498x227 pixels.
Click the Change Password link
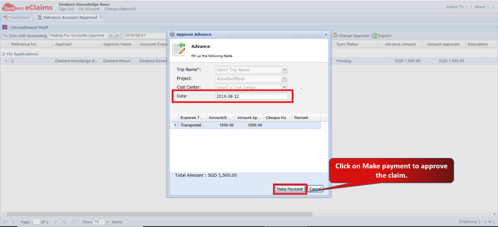(x=120, y=9)
